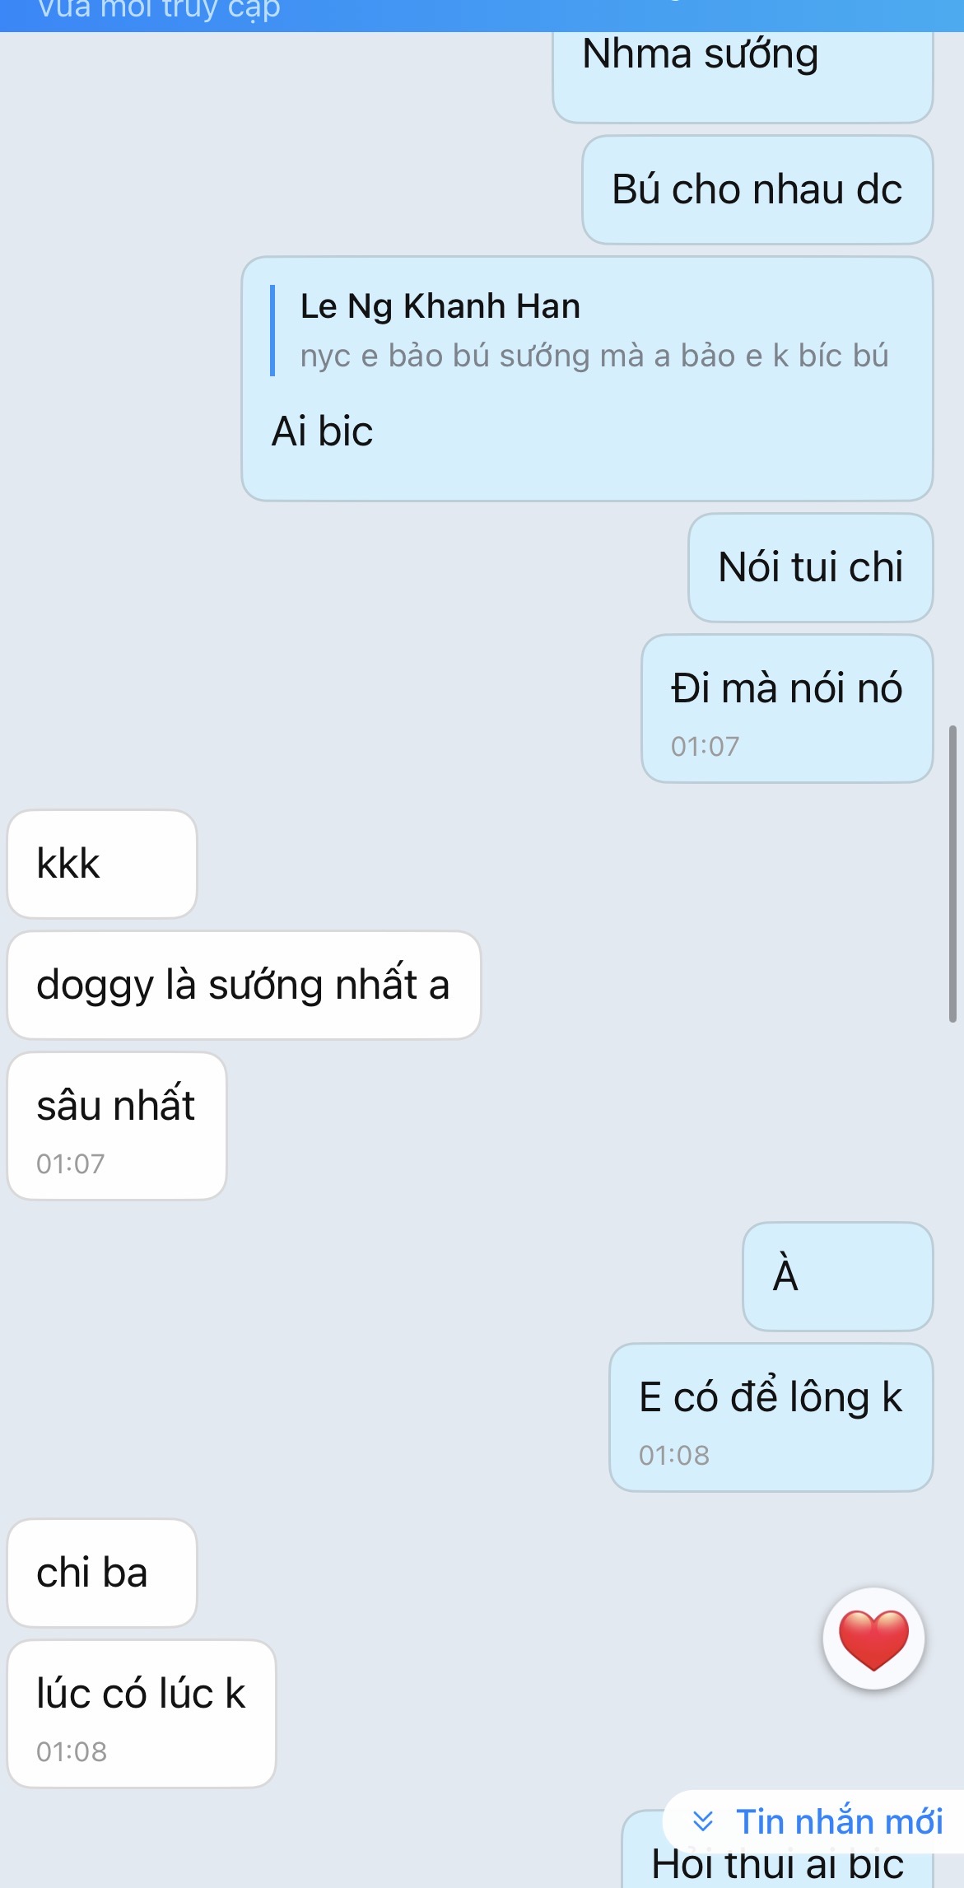Tap the "kkk" message bubble

click(x=102, y=864)
